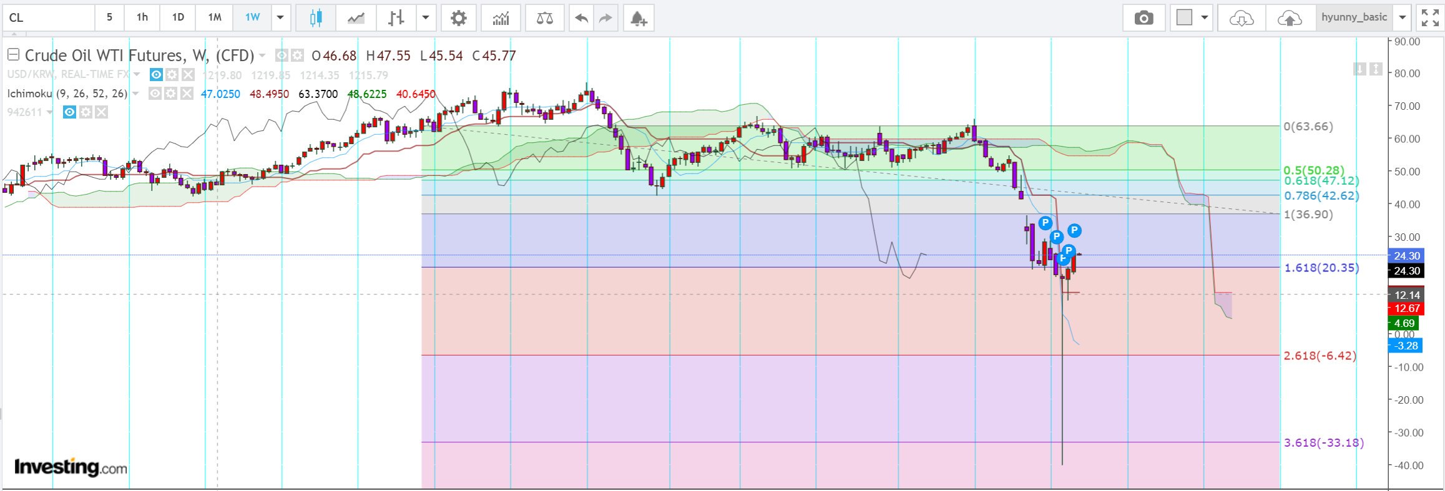Screen dimensions: 1445x491
Task: Open the indicators menu
Action: pos(501,18)
